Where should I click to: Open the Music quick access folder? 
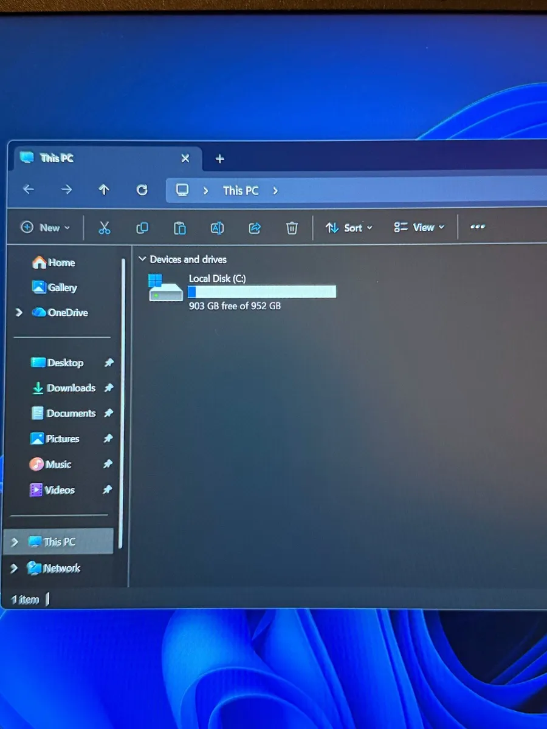pyautogui.click(x=50, y=464)
